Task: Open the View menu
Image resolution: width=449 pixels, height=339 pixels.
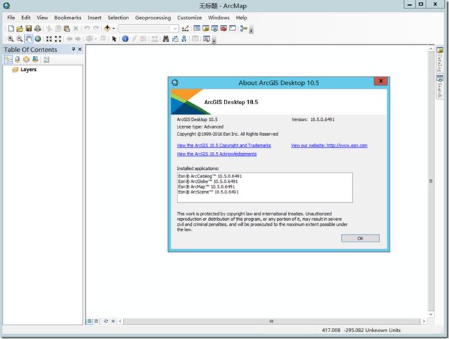Action: pos(42,18)
